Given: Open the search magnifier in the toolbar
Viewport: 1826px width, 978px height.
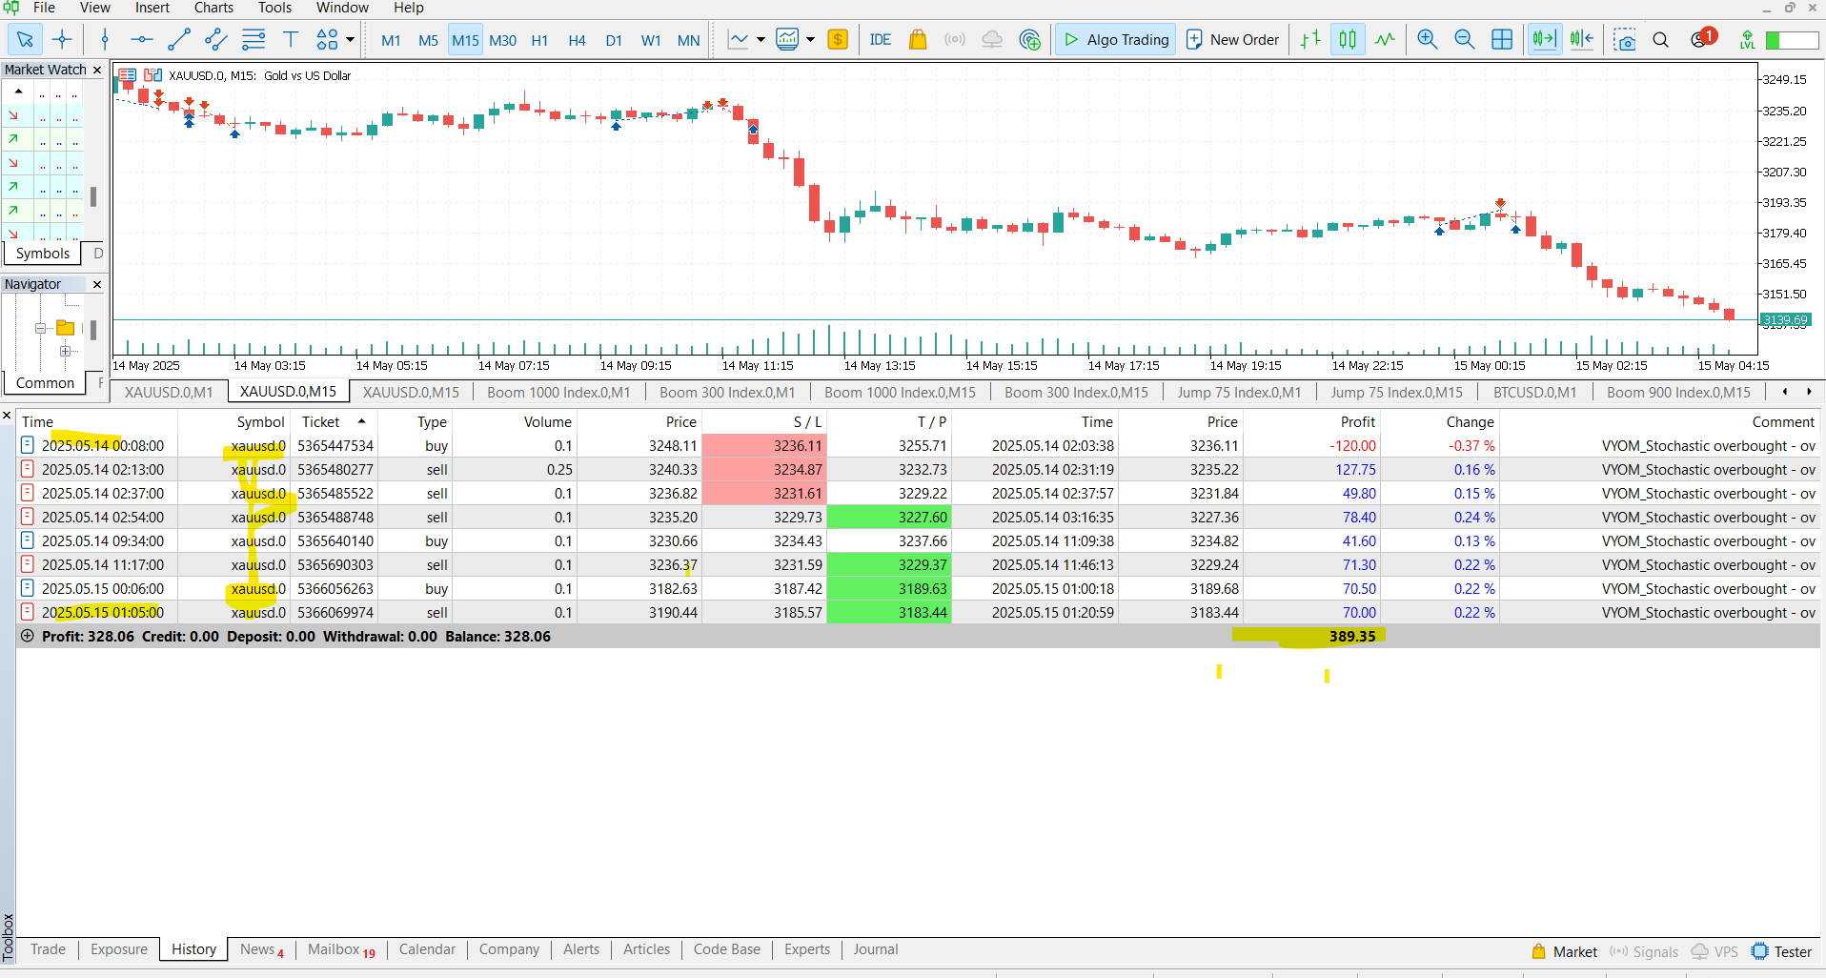Looking at the screenshot, I should (x=1661, y=40).
